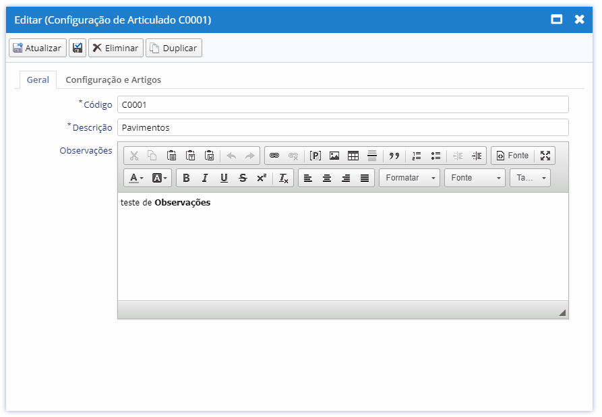Insert a hyperlink with the link icon

[x=274, y=156]
